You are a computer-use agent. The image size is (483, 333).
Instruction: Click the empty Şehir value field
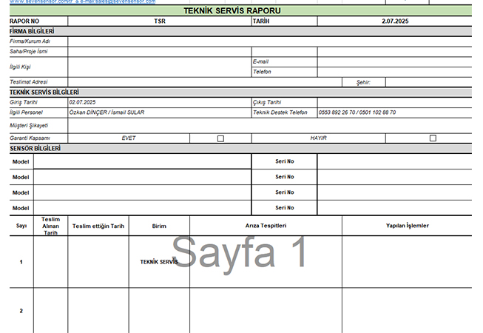click(x=429, y=82)
